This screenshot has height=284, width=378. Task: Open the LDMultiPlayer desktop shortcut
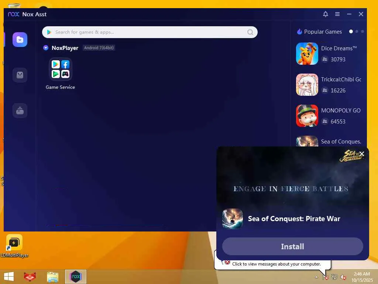tap(14, 246)
